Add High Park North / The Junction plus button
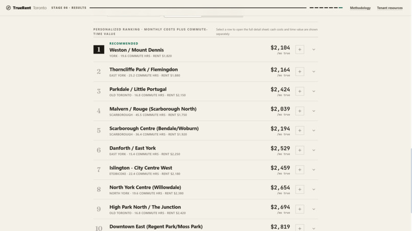The width and height of the screenshot is (412, 231). tap(300, 209)
